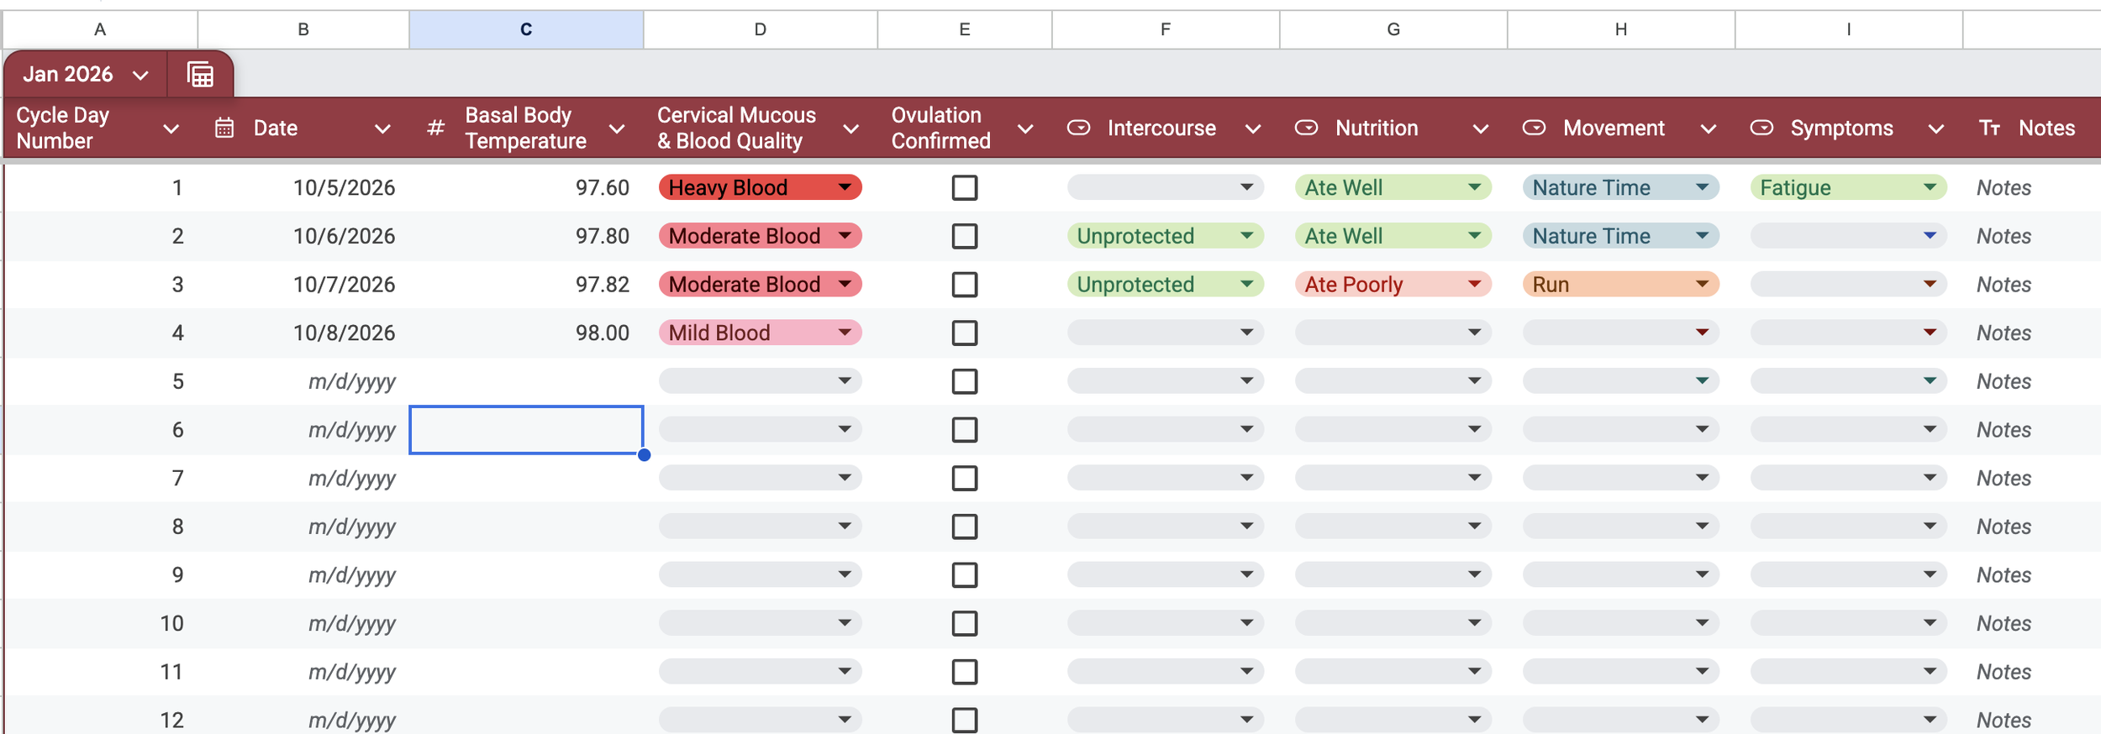
Task: Open the Nutrition column header menu arrow
Action: 1481,128
